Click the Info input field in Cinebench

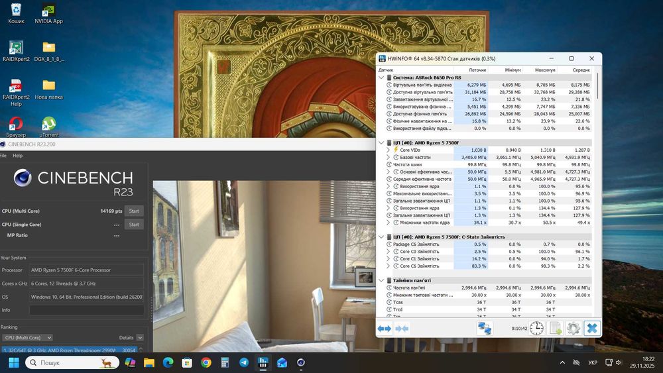coord(87,310)
